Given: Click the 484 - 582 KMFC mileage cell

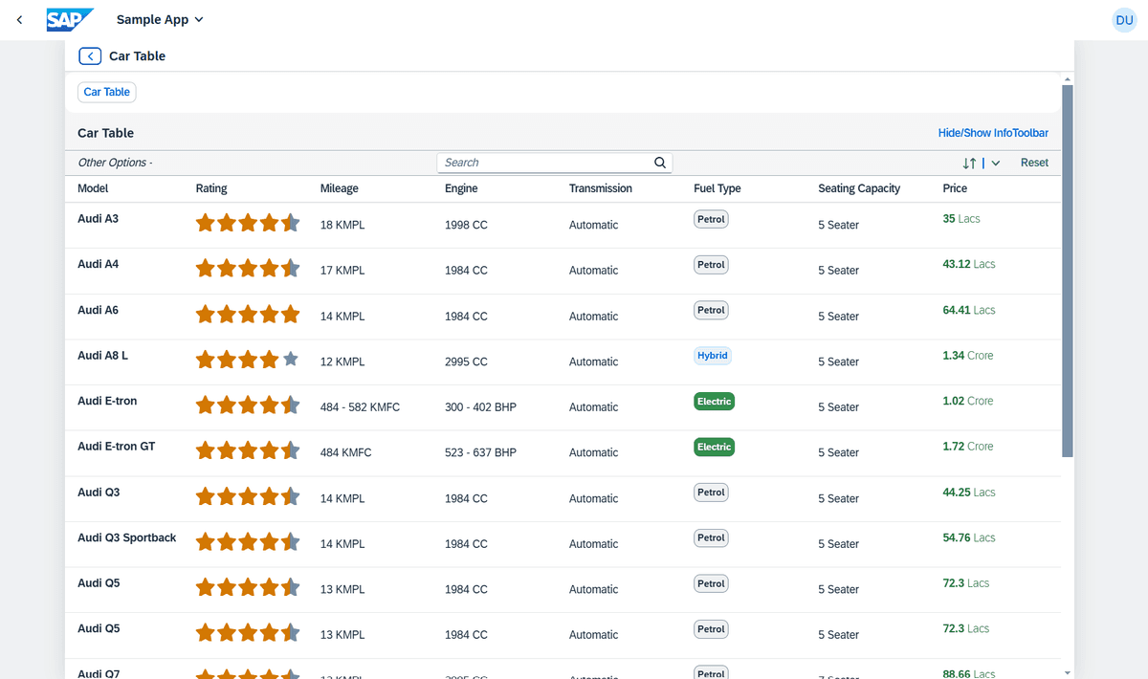Looking at the screenshot, I should 360,407.
